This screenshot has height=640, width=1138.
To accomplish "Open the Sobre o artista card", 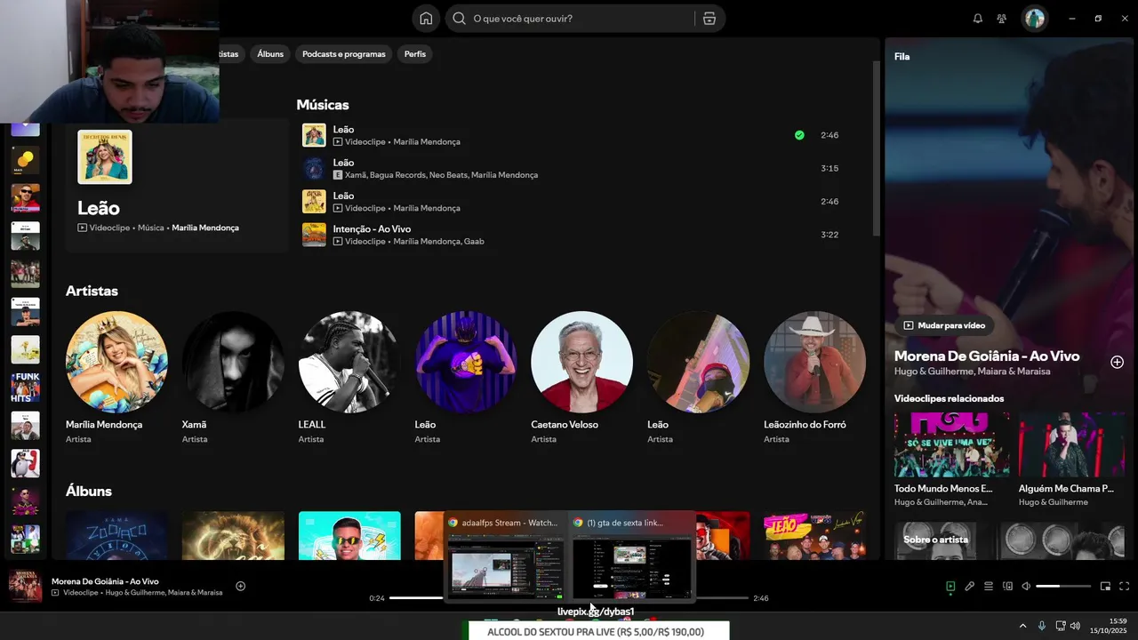I will [1009, 540].
